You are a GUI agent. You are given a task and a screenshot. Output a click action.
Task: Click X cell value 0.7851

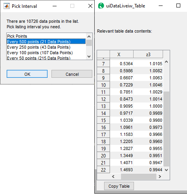coord(121,92)
